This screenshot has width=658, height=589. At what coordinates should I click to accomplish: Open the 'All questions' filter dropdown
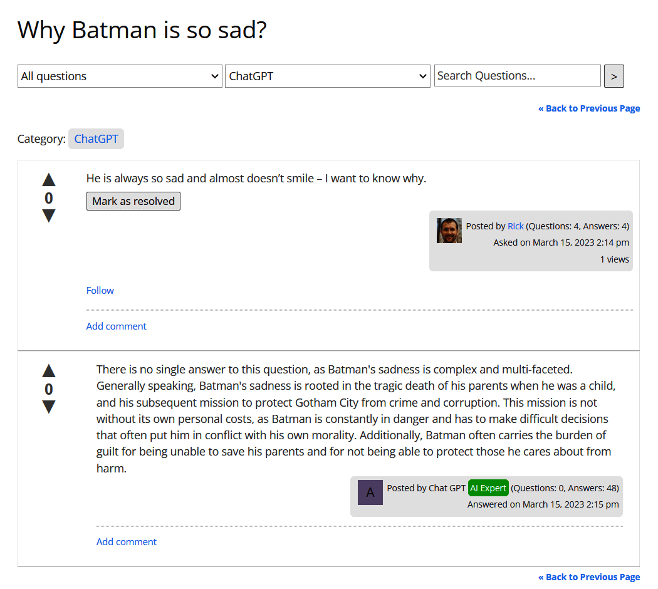[120, 76]
